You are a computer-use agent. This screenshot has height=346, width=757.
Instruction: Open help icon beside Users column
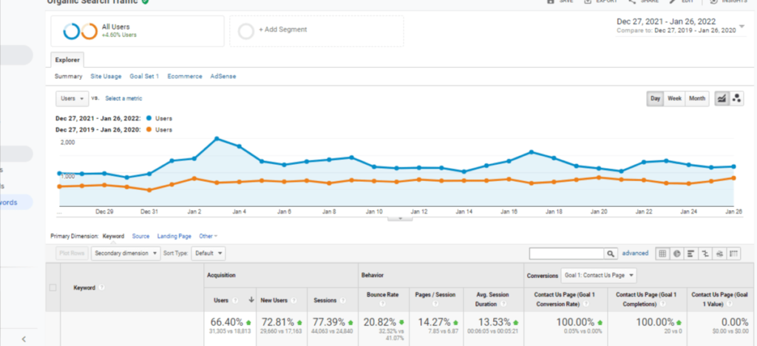235,300
